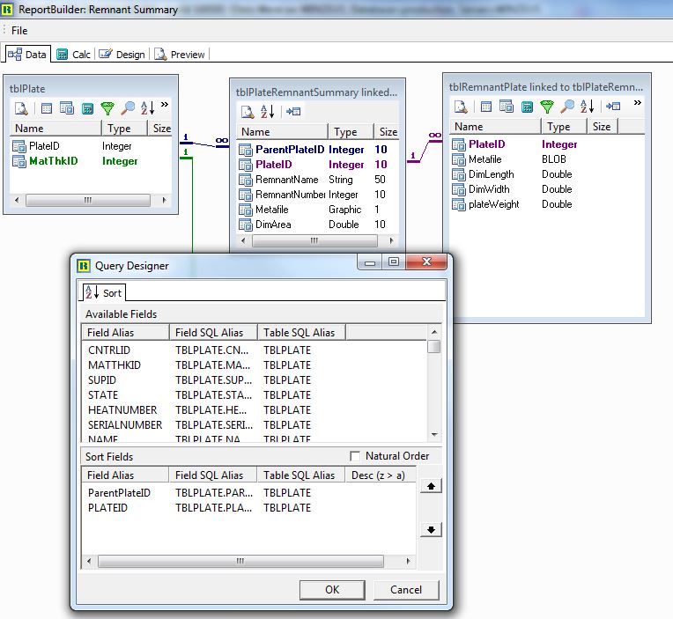Screen dimensions: 673x619
Task: Click Link icon in tblPlateRemnantSummary toolbar
Action: [293, 112]
